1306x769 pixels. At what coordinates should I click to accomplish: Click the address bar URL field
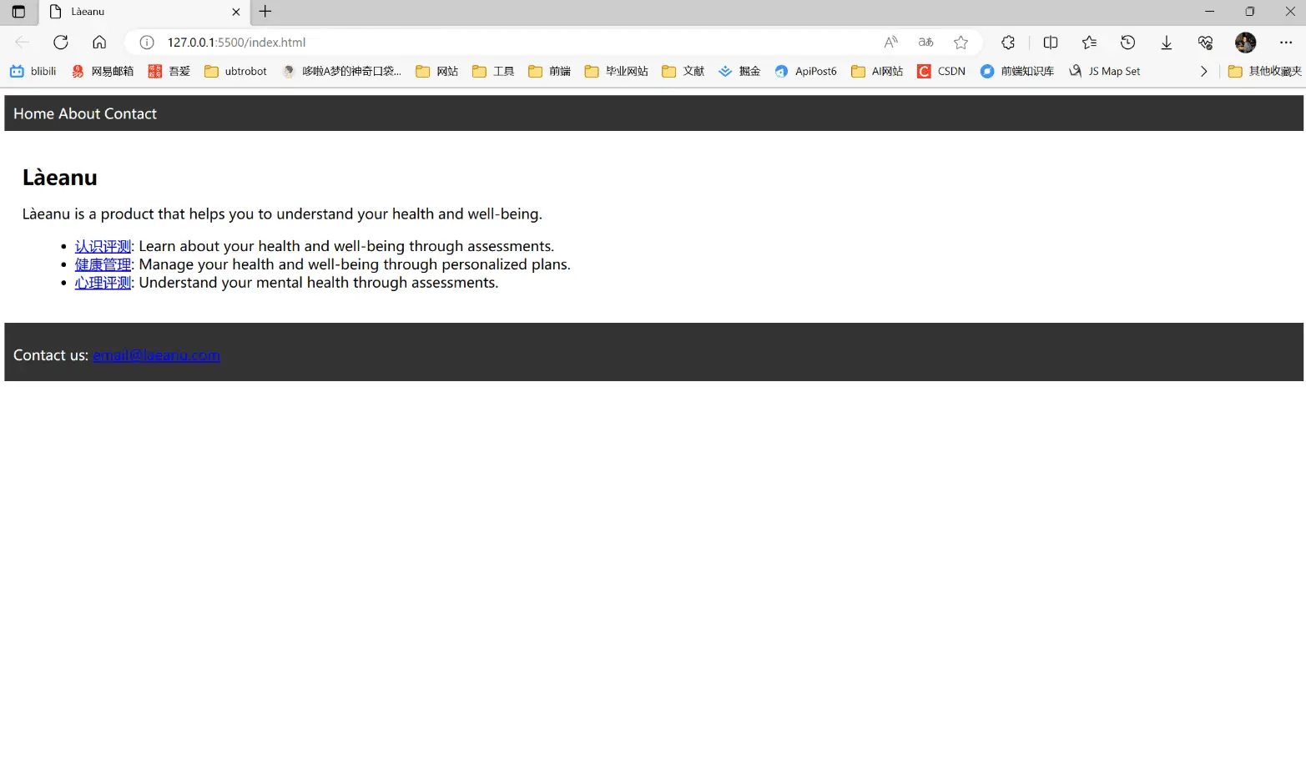tap(501, 43)
